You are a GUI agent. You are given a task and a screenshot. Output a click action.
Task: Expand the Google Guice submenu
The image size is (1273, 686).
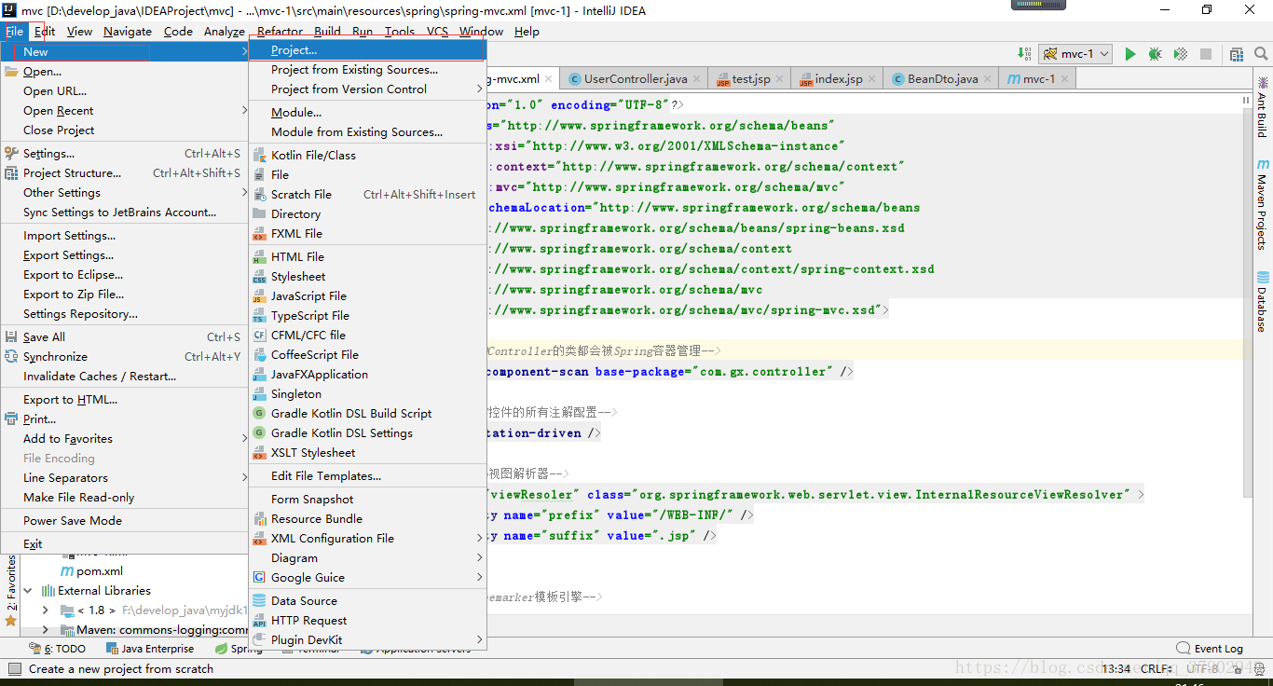tap(367, 577)
